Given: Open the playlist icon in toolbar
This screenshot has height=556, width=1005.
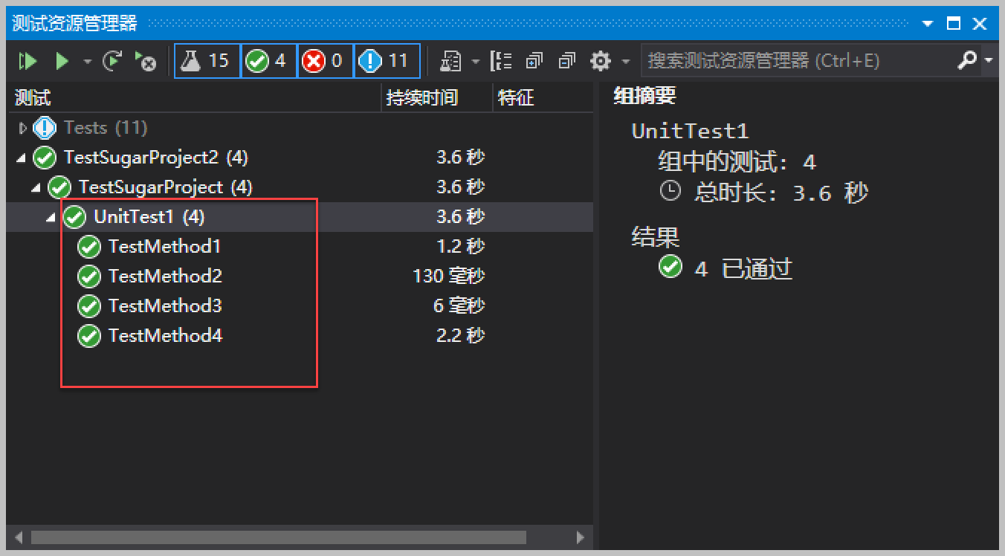Looking at the screenshot, I should tap(450, 61).
